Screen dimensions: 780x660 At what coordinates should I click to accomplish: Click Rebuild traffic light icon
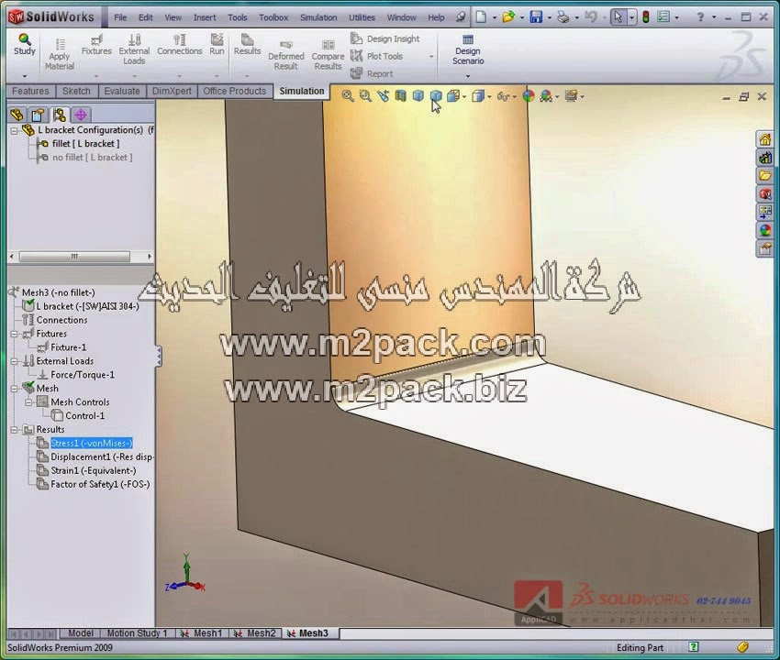(x=646, y=17)
